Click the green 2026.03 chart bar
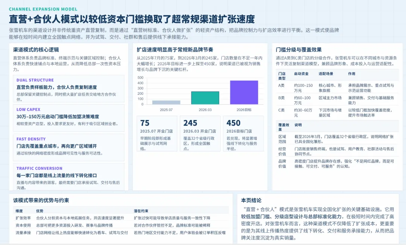This screenshot has height=245, width=406. [x=205, y=98]
